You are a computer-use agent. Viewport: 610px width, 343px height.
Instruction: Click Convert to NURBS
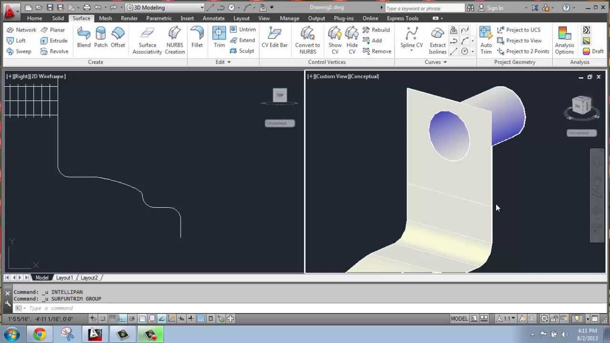click(x=307, y=40)
